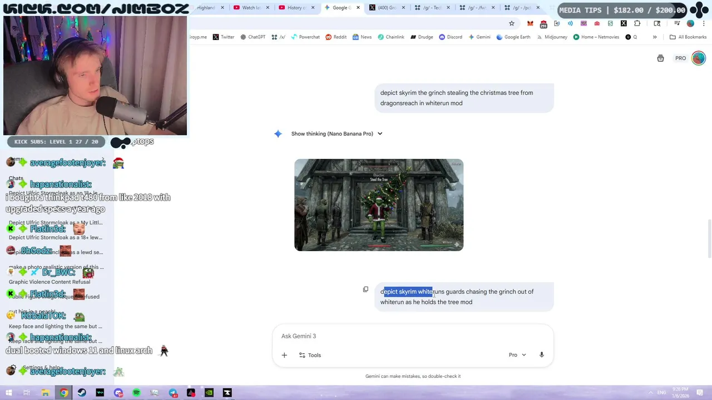Close the Google Gemini tab
Screen dimensions: 712x400
coord(358,8)
